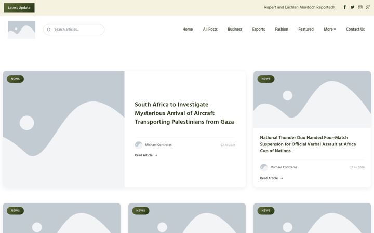Open the Twitter social icon
This screenshot has width=374, height=233.
[352, 7]
